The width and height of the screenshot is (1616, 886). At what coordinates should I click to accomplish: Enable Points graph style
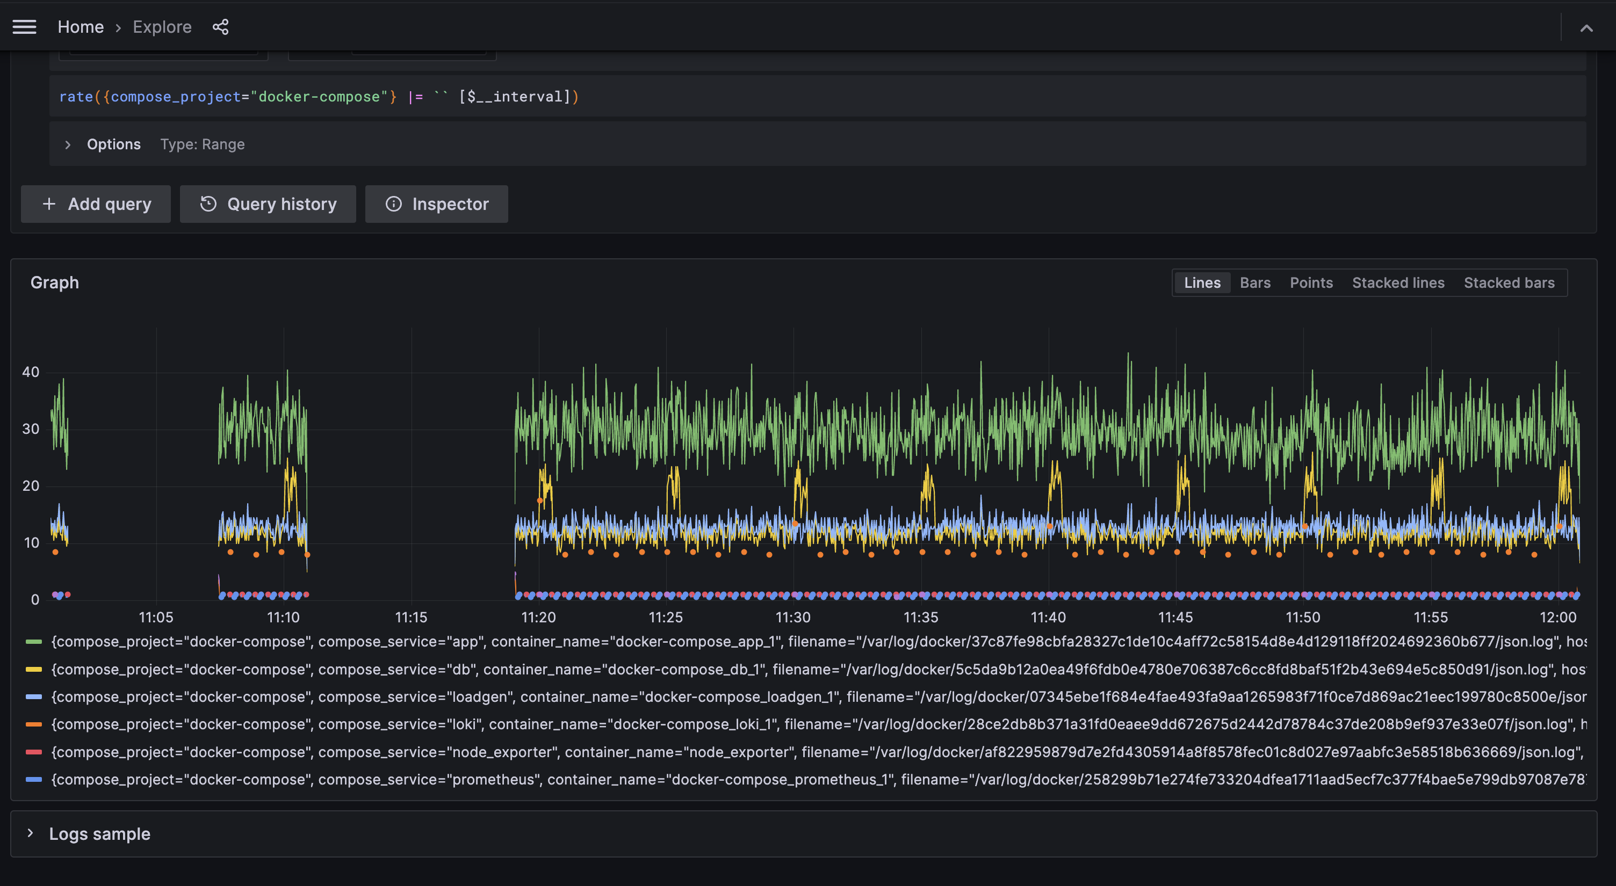1311,282
